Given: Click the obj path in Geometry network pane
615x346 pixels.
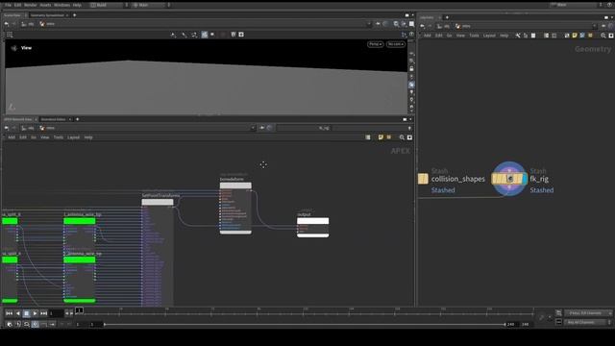Looking at the screenshot, I should point(444,26).
